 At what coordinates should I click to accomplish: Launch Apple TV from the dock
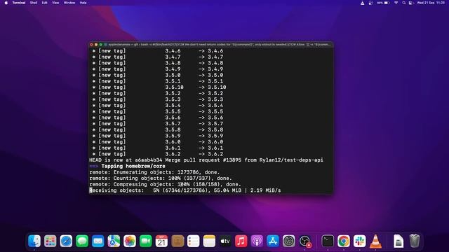[x=225, y=241]
